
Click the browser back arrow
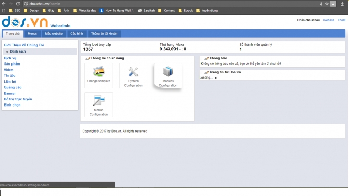click(x=4, y=4)
